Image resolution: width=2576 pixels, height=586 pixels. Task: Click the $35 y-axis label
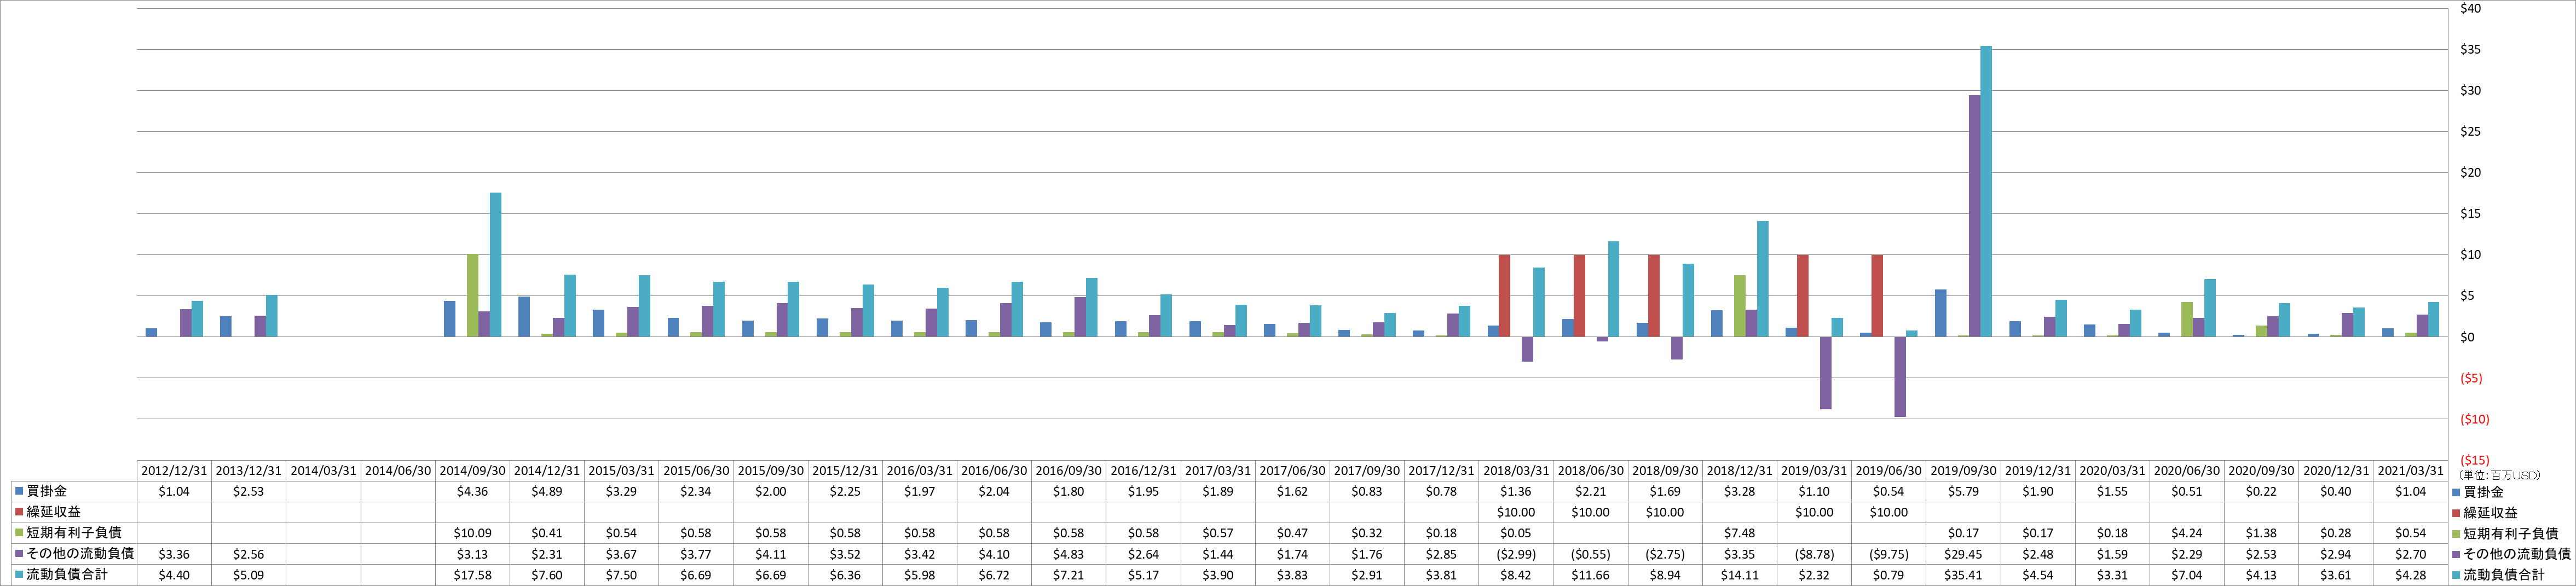2470,50
